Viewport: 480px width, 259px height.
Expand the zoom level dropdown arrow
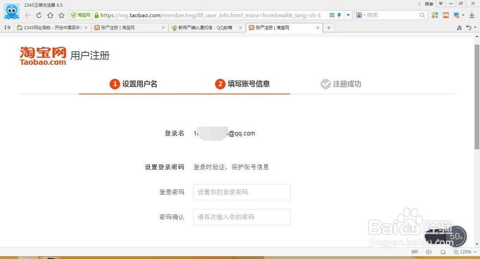tap(475, 252)
